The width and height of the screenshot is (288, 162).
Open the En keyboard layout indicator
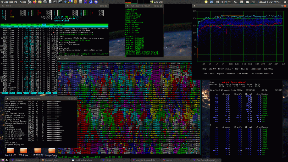241,2
